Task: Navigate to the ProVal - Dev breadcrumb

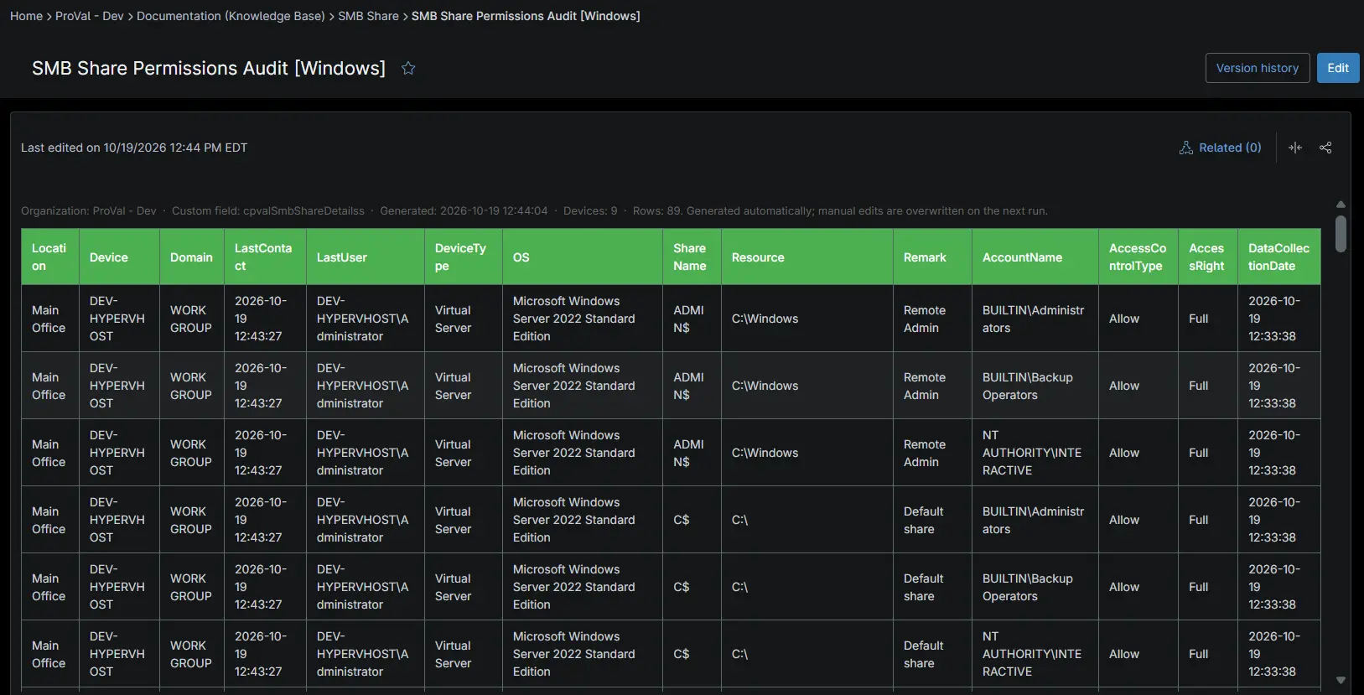Action: pyautogui.click(x=90, y=16)
